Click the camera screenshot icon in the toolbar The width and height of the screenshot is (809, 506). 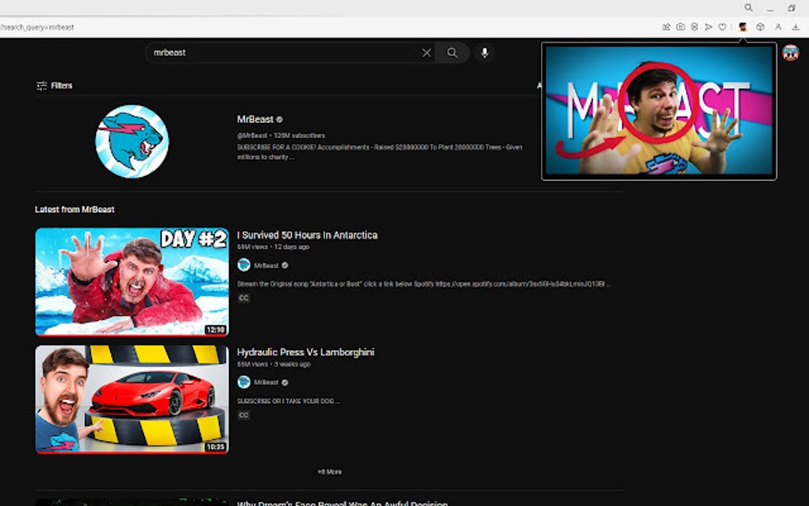coord(681,26)
